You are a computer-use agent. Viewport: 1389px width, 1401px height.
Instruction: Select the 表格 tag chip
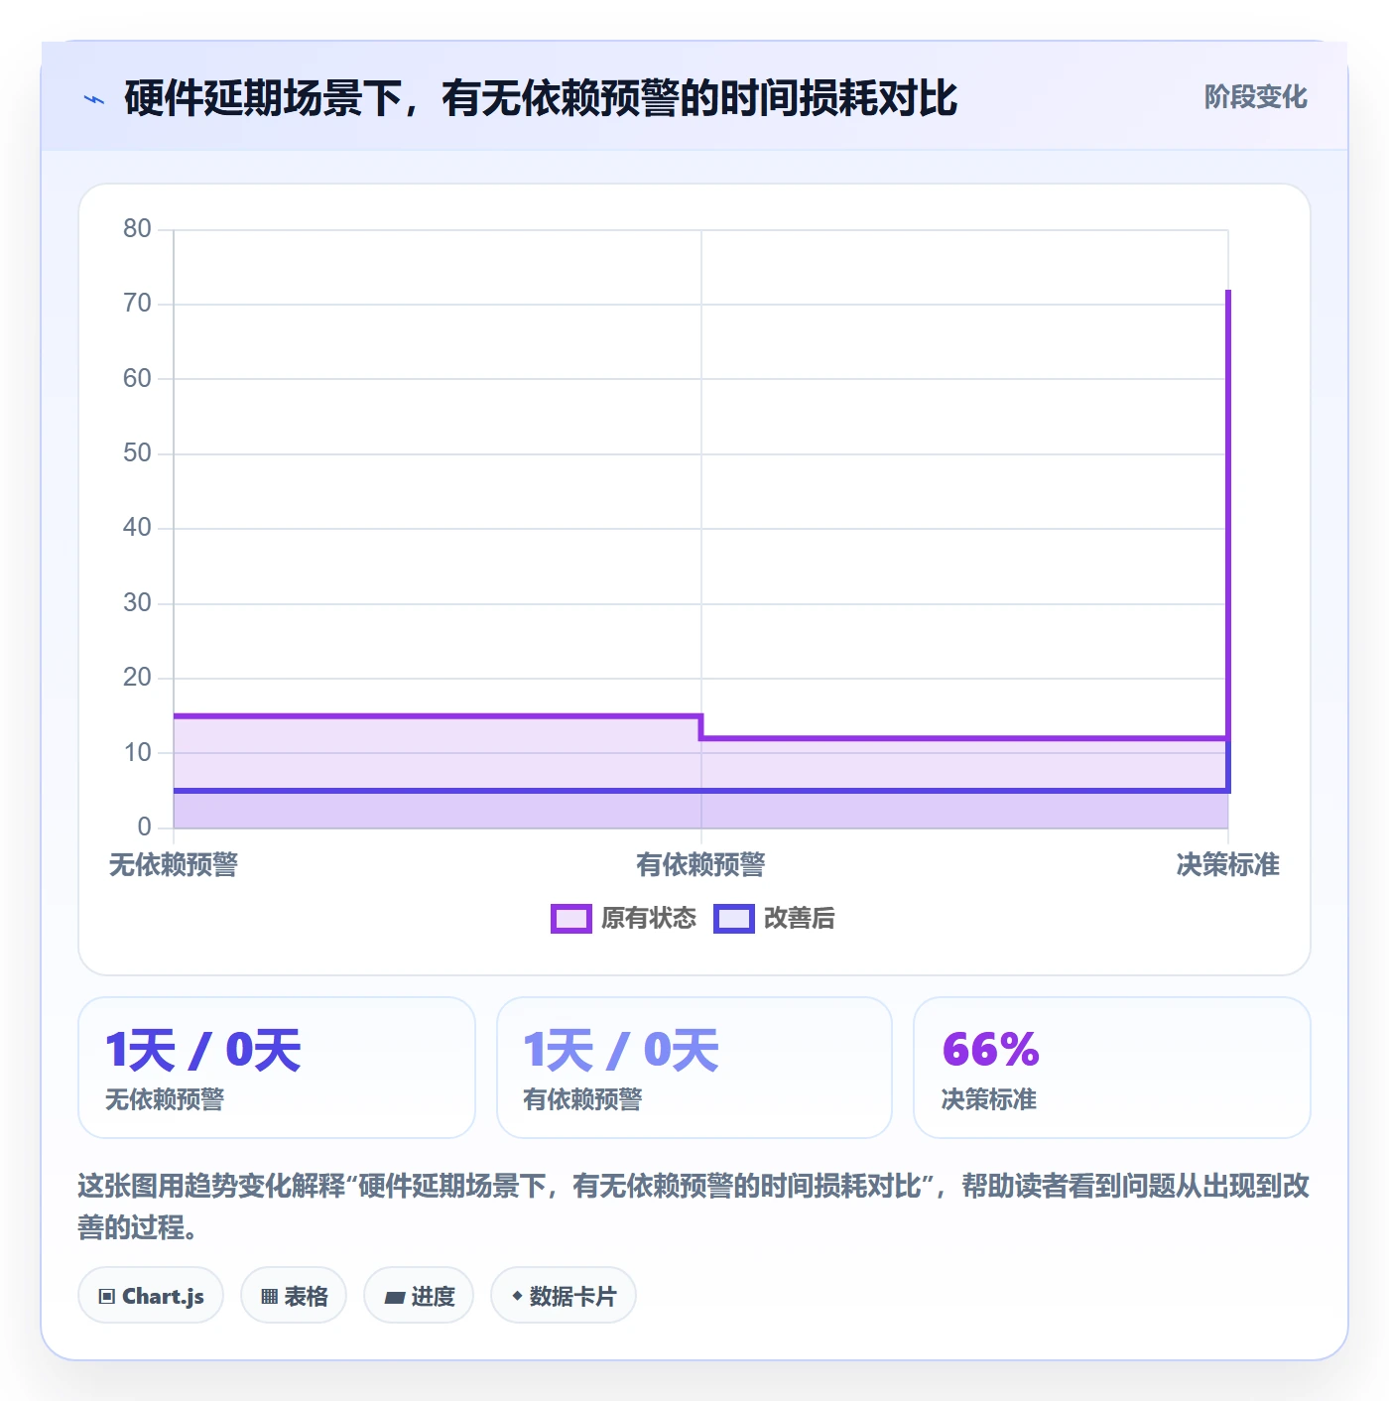tap(294, 1296)
